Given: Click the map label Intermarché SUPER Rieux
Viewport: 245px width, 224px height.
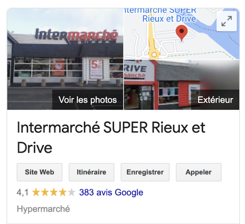Looking at the screenshot, I should click(x=161, y=15).
